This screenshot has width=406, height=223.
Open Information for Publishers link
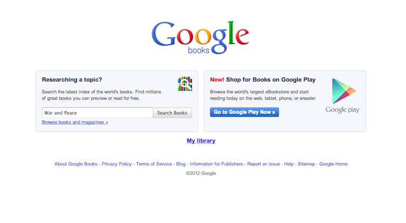coord(216,164)
